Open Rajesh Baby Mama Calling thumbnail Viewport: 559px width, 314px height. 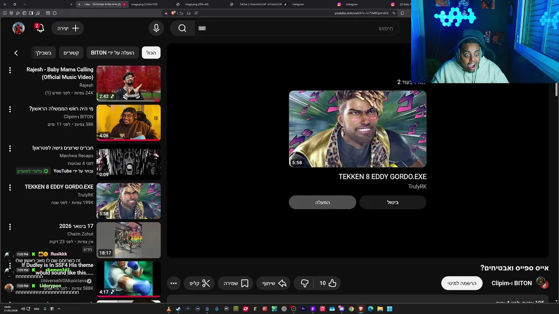click(128, 83)
